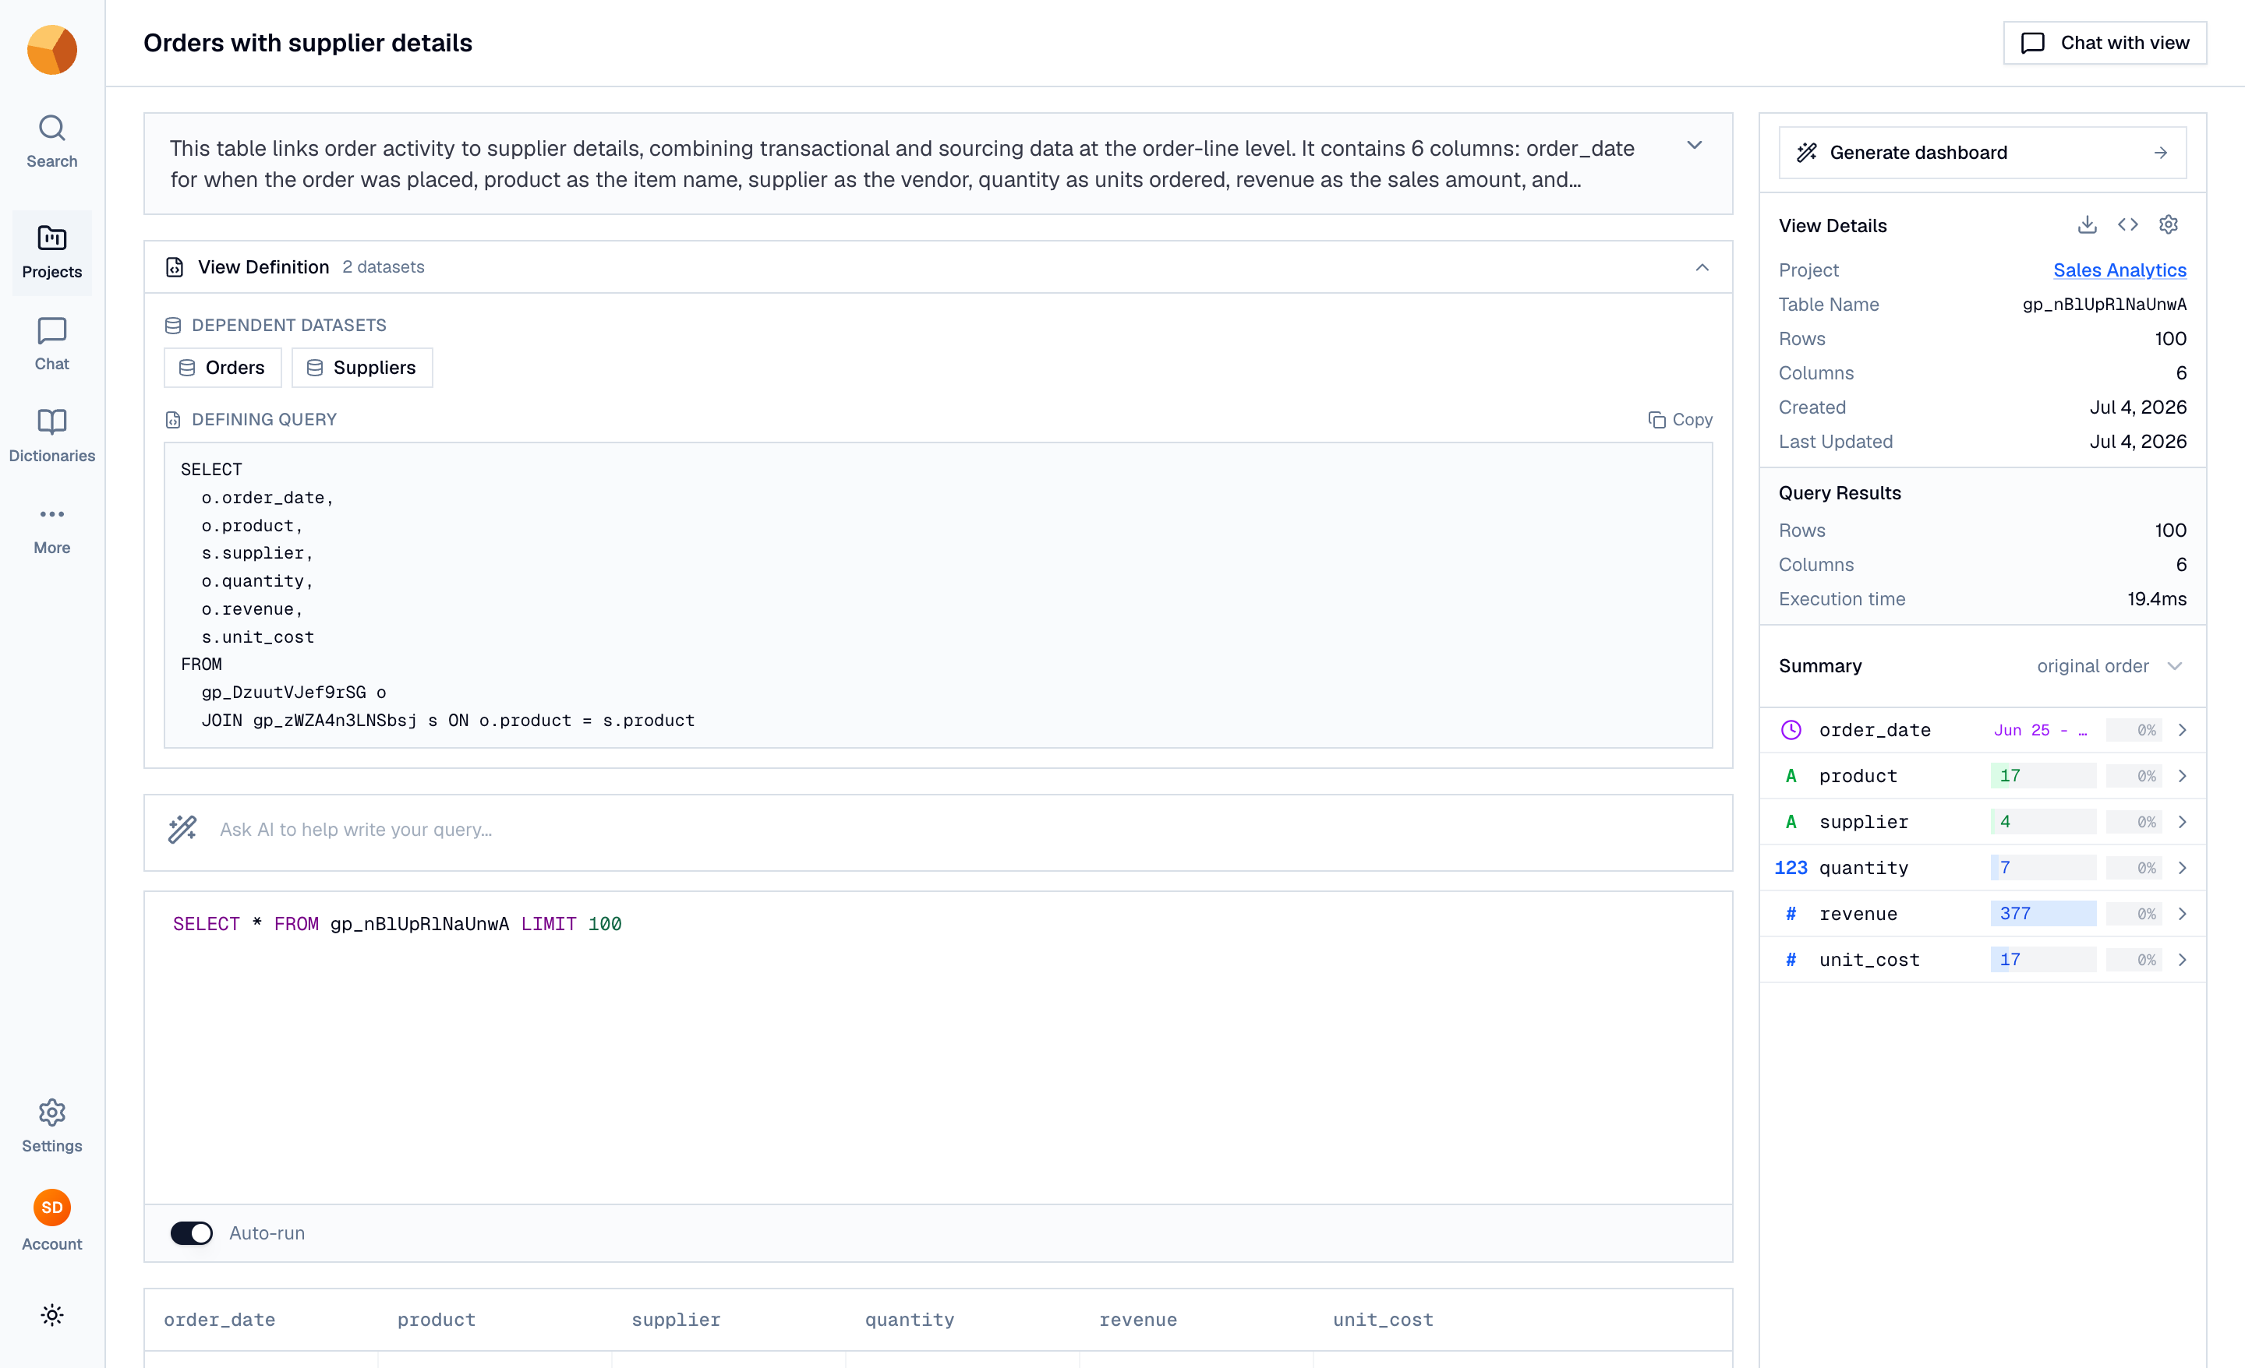The image size is (2245, 1368).
Task: Open Search in the sidebar
Action: tap(52, 141)
